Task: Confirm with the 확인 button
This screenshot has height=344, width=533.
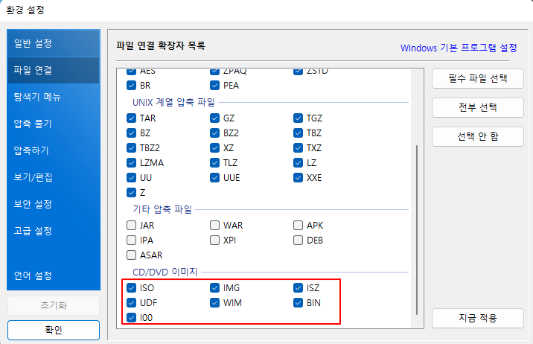Action: [54, 330]
